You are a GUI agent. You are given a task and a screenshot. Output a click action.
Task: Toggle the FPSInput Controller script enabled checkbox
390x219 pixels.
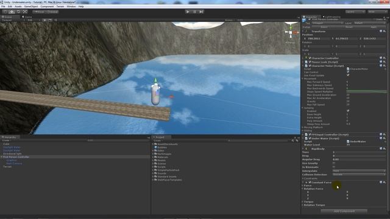[310, 134]
